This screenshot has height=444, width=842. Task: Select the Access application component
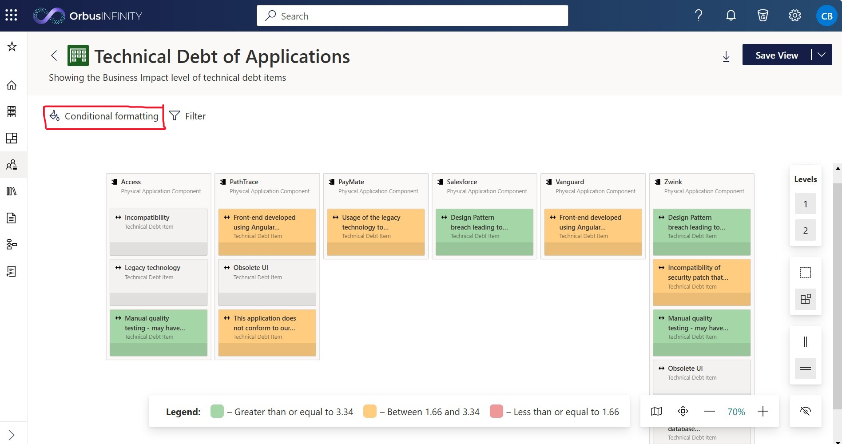point(159,186)
